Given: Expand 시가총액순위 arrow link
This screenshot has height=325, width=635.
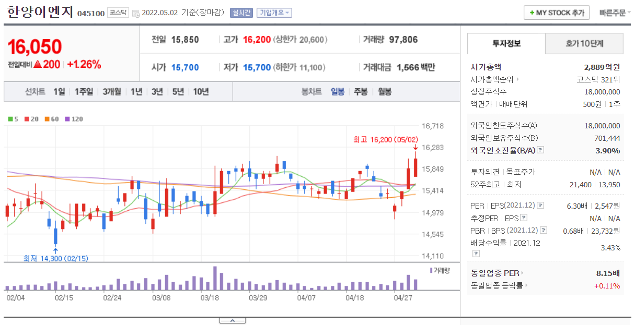Looking at the screenshot, I should [518, 80].
